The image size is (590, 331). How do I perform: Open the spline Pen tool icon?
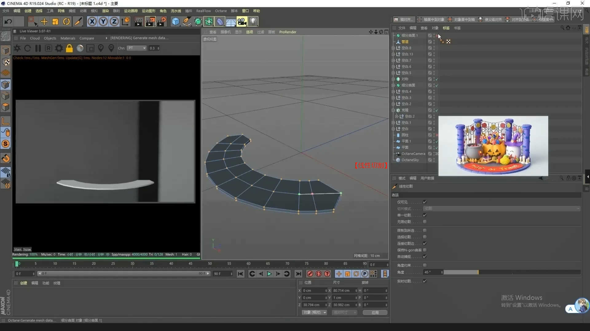tap(187, 21)
